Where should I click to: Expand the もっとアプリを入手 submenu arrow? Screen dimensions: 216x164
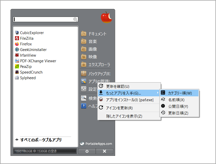click(158, 93)
